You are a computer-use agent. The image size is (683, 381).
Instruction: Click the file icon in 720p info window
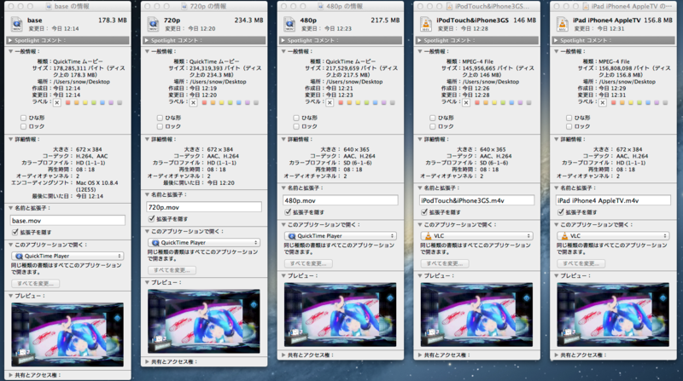153,25
